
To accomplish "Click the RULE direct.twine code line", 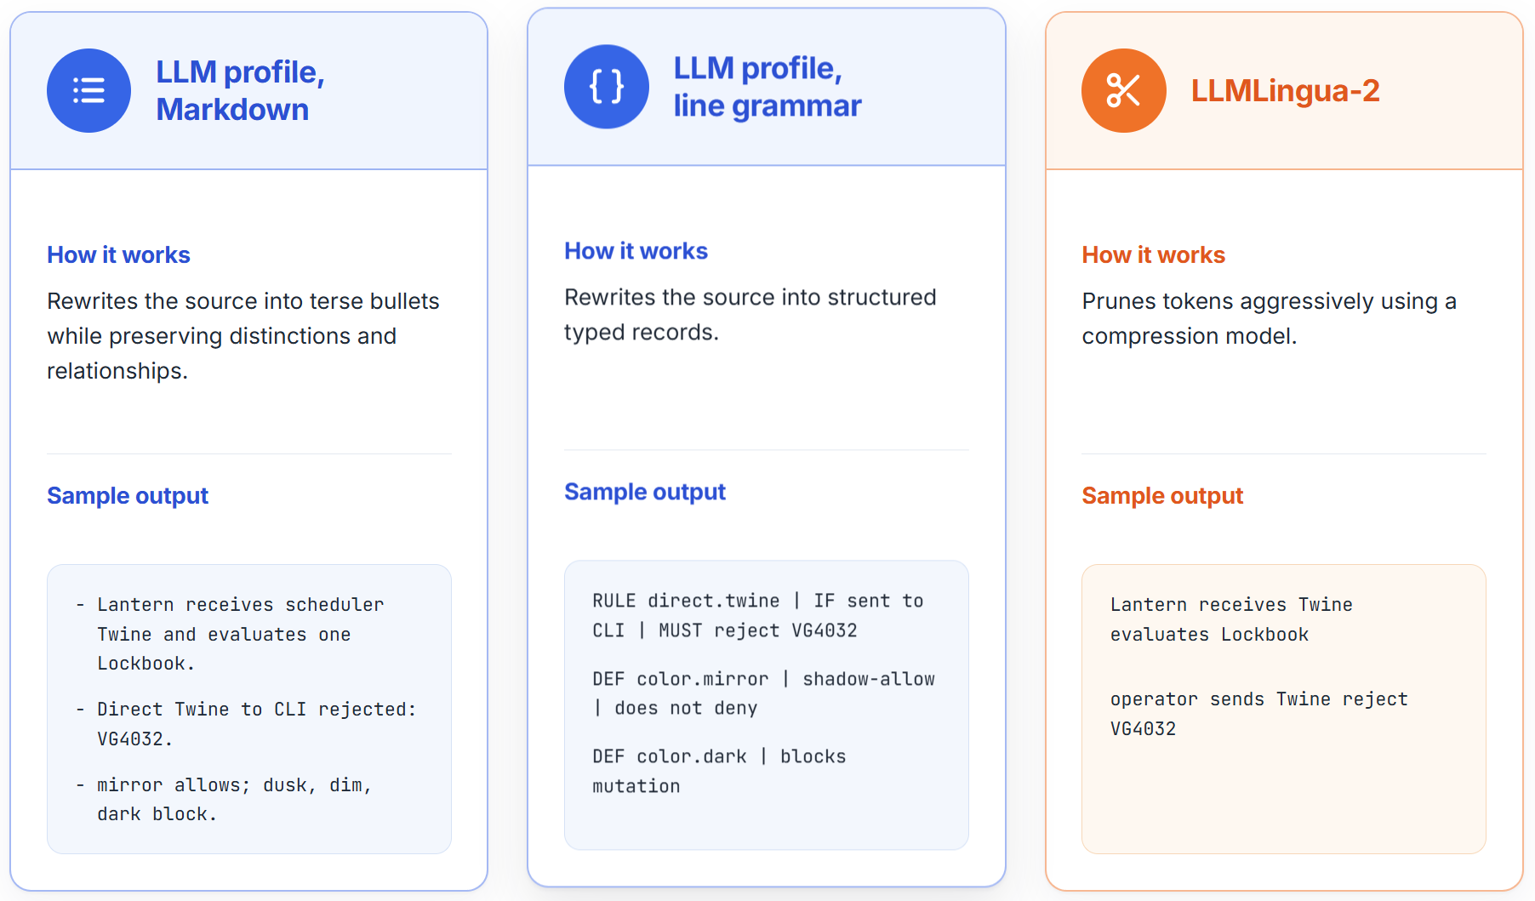I will tap(758, 615).
